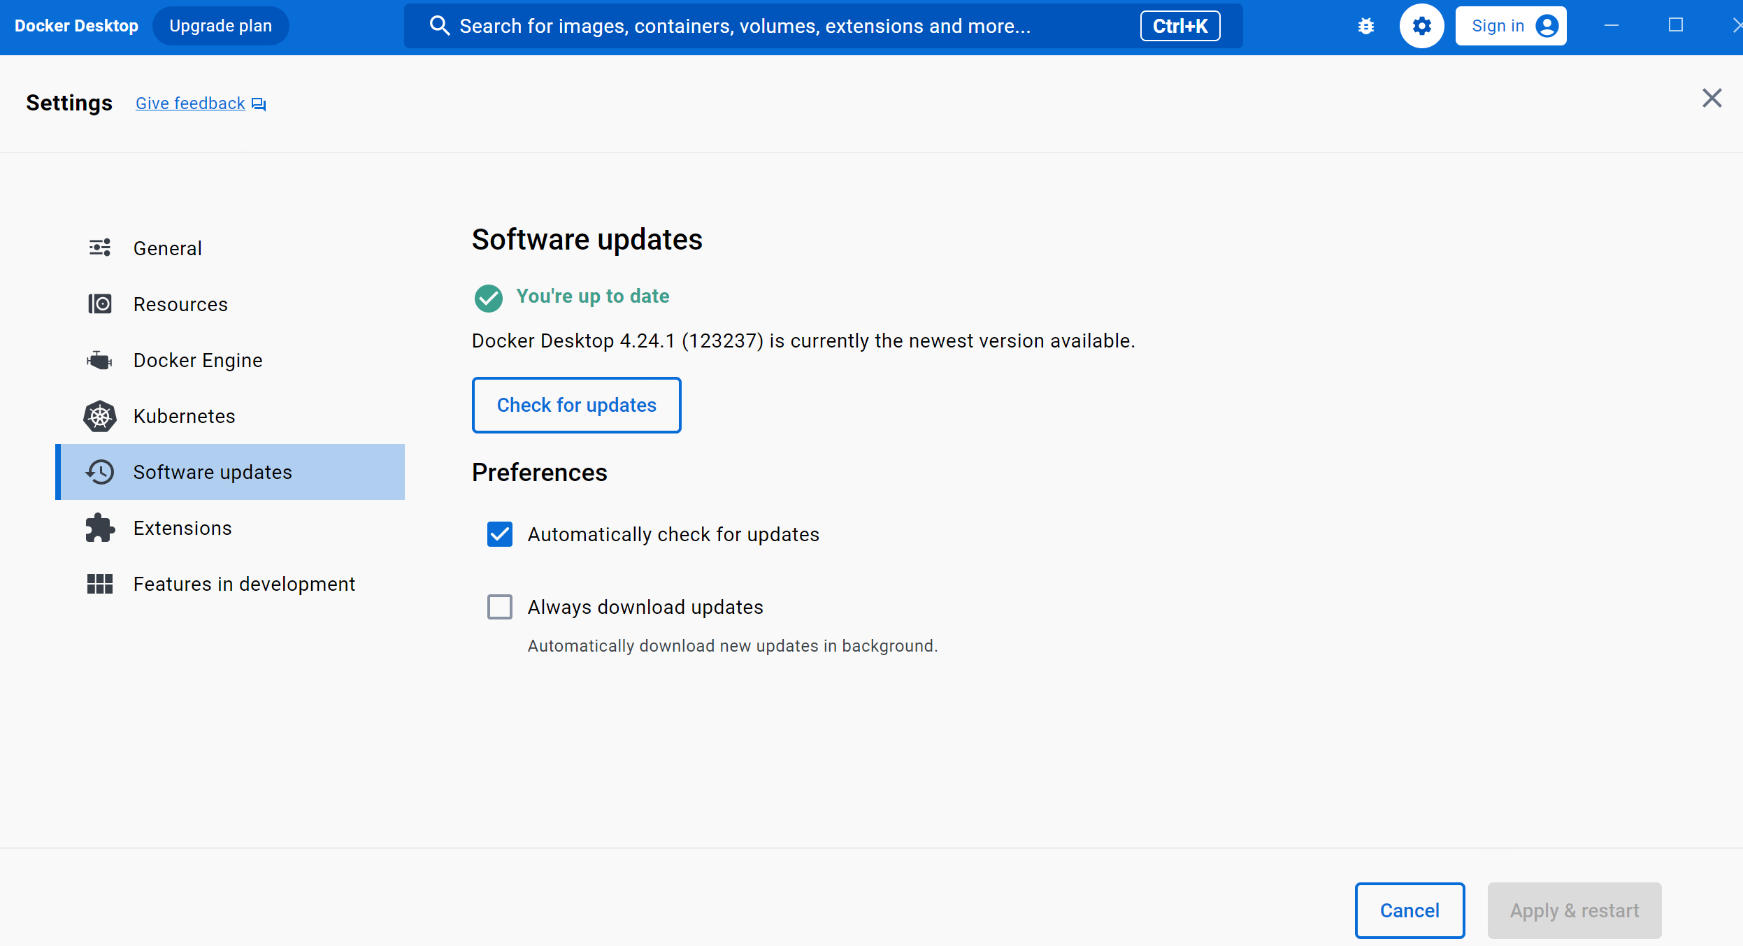Click the Resources disk icon
This screenshot has height=946, width=1743.
(99, 304)
